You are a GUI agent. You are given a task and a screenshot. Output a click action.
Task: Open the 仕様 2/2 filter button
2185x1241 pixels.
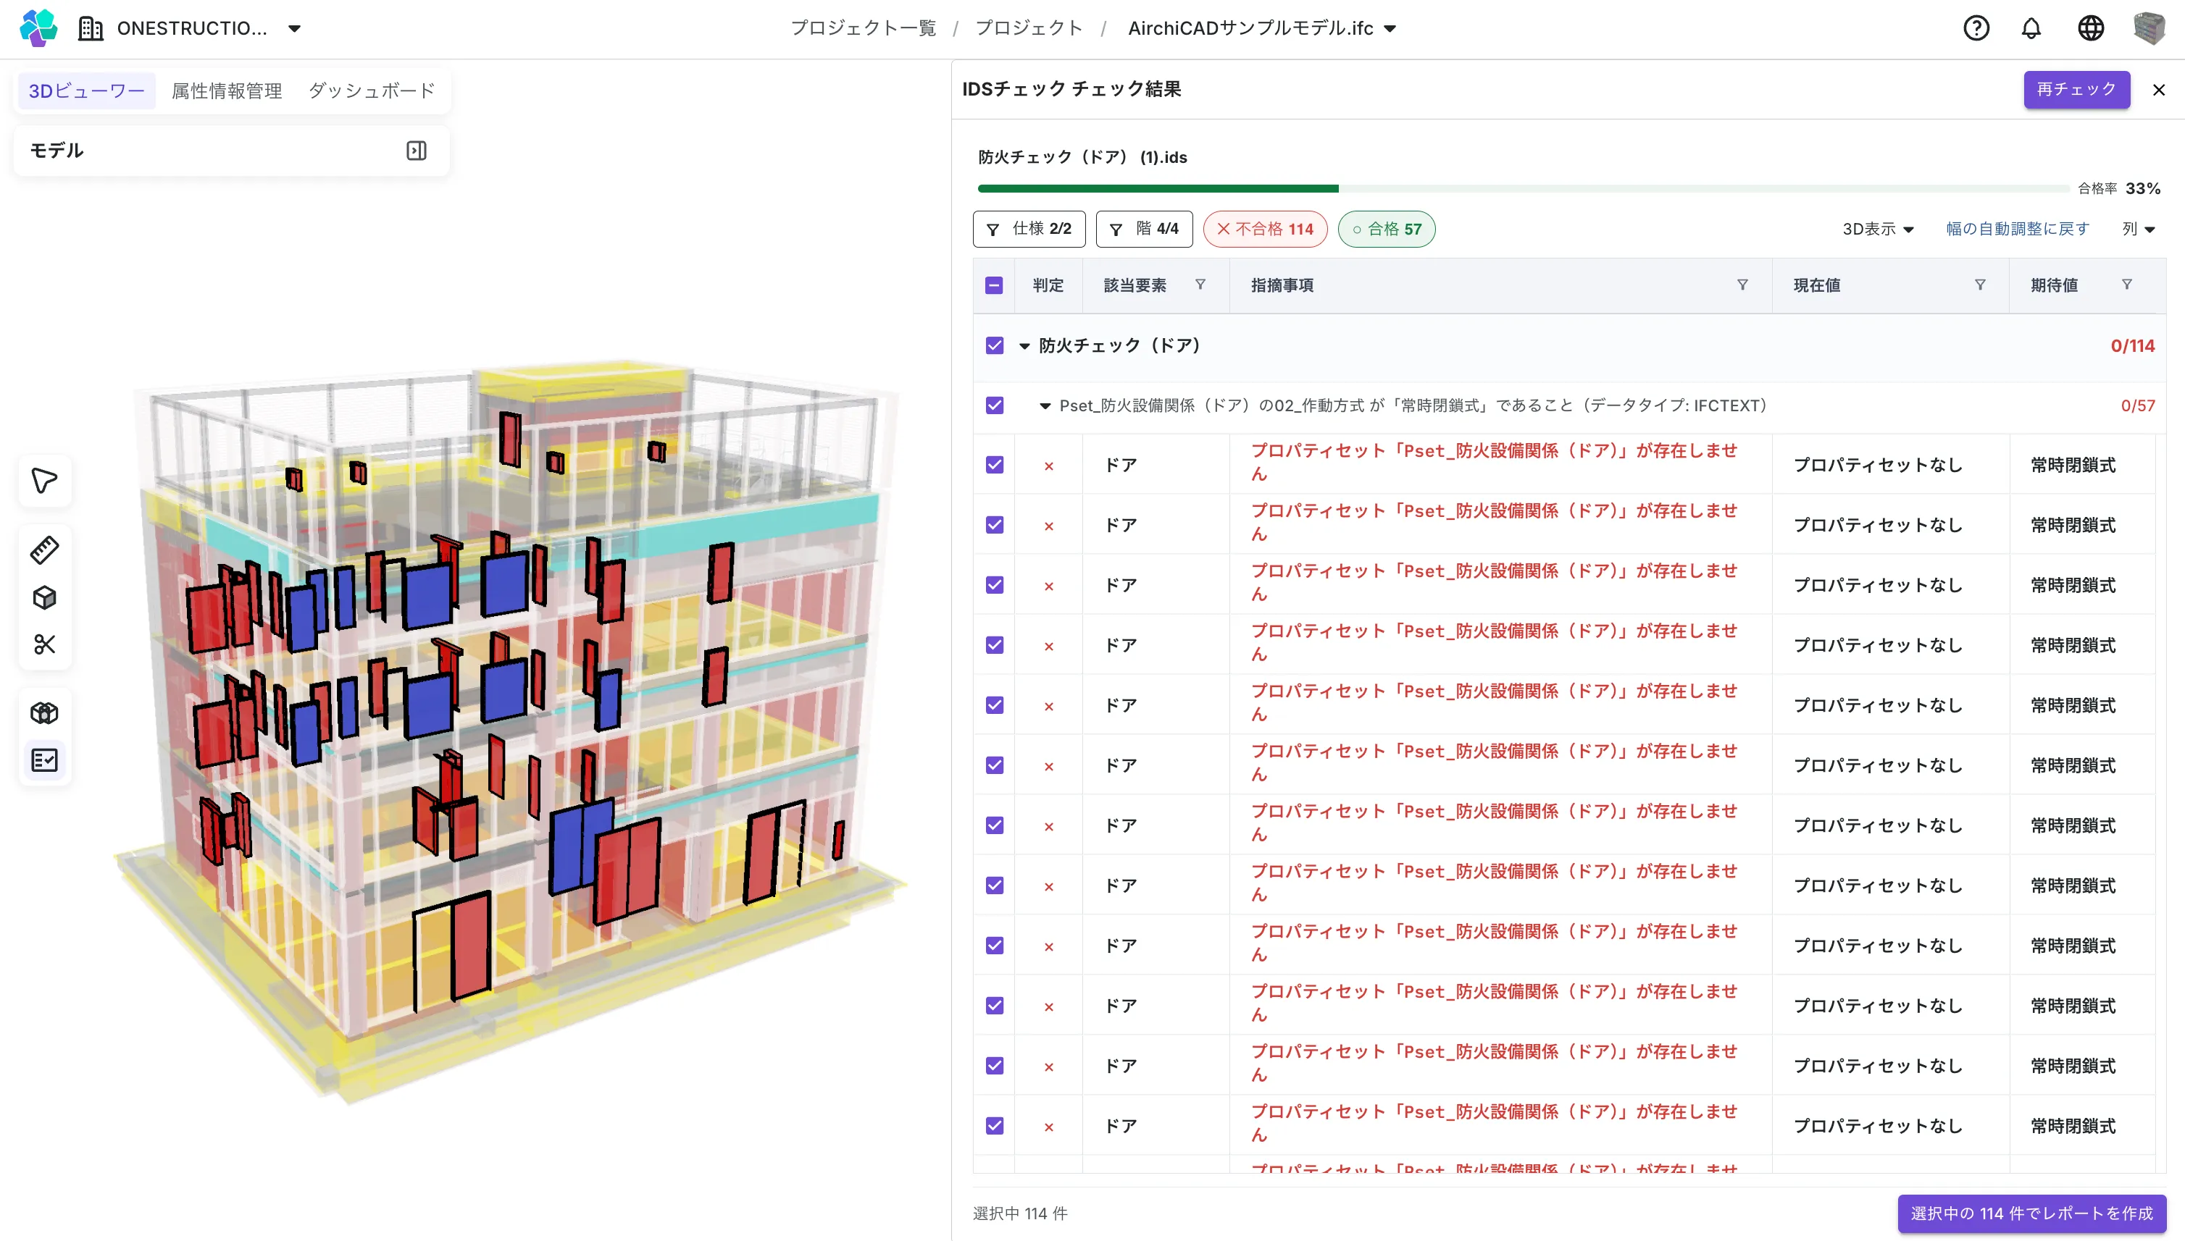(1029, 230)
